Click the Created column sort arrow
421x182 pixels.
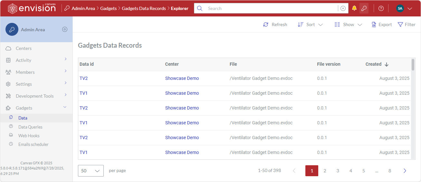pos(387,64)
